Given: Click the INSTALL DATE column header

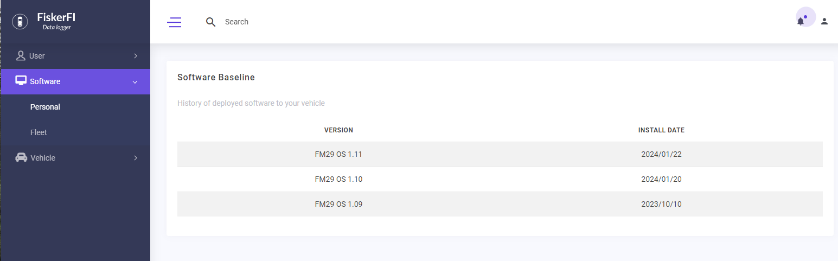Looking at the screenshot, I should (x=661, y=130).
